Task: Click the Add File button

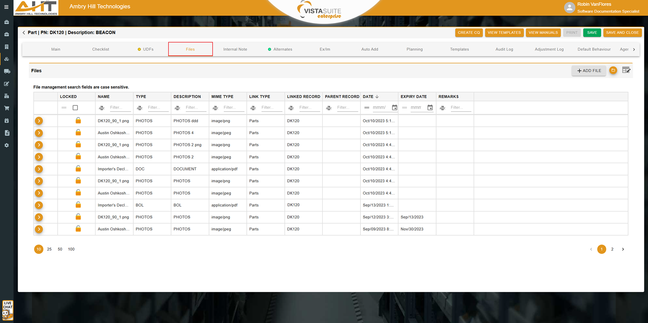Action: tap(589, 70)
